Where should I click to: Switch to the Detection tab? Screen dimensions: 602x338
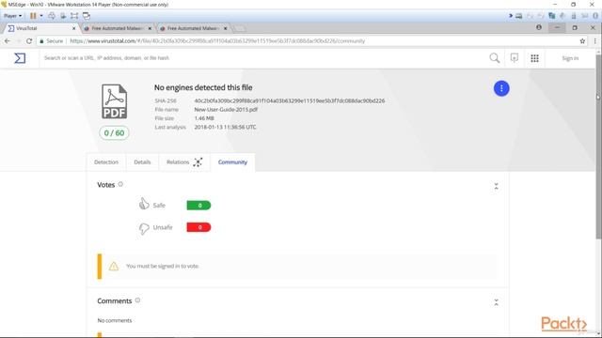coord(106,162)
